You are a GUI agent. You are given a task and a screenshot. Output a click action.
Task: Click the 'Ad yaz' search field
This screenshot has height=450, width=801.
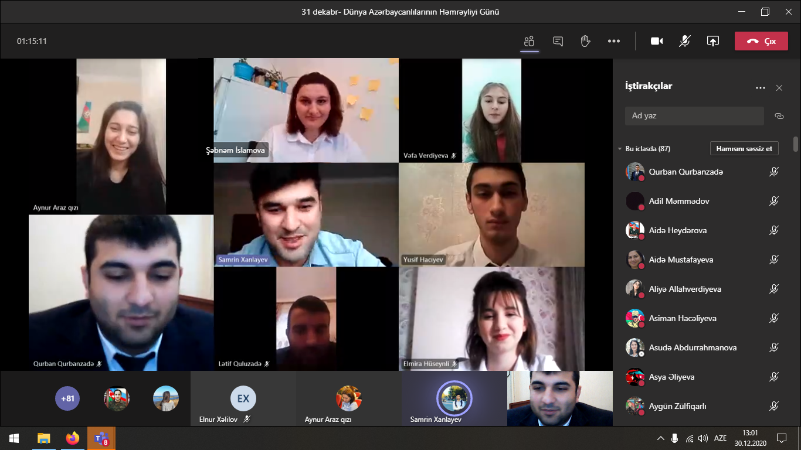pyautogui.click(x=694, y=116)
